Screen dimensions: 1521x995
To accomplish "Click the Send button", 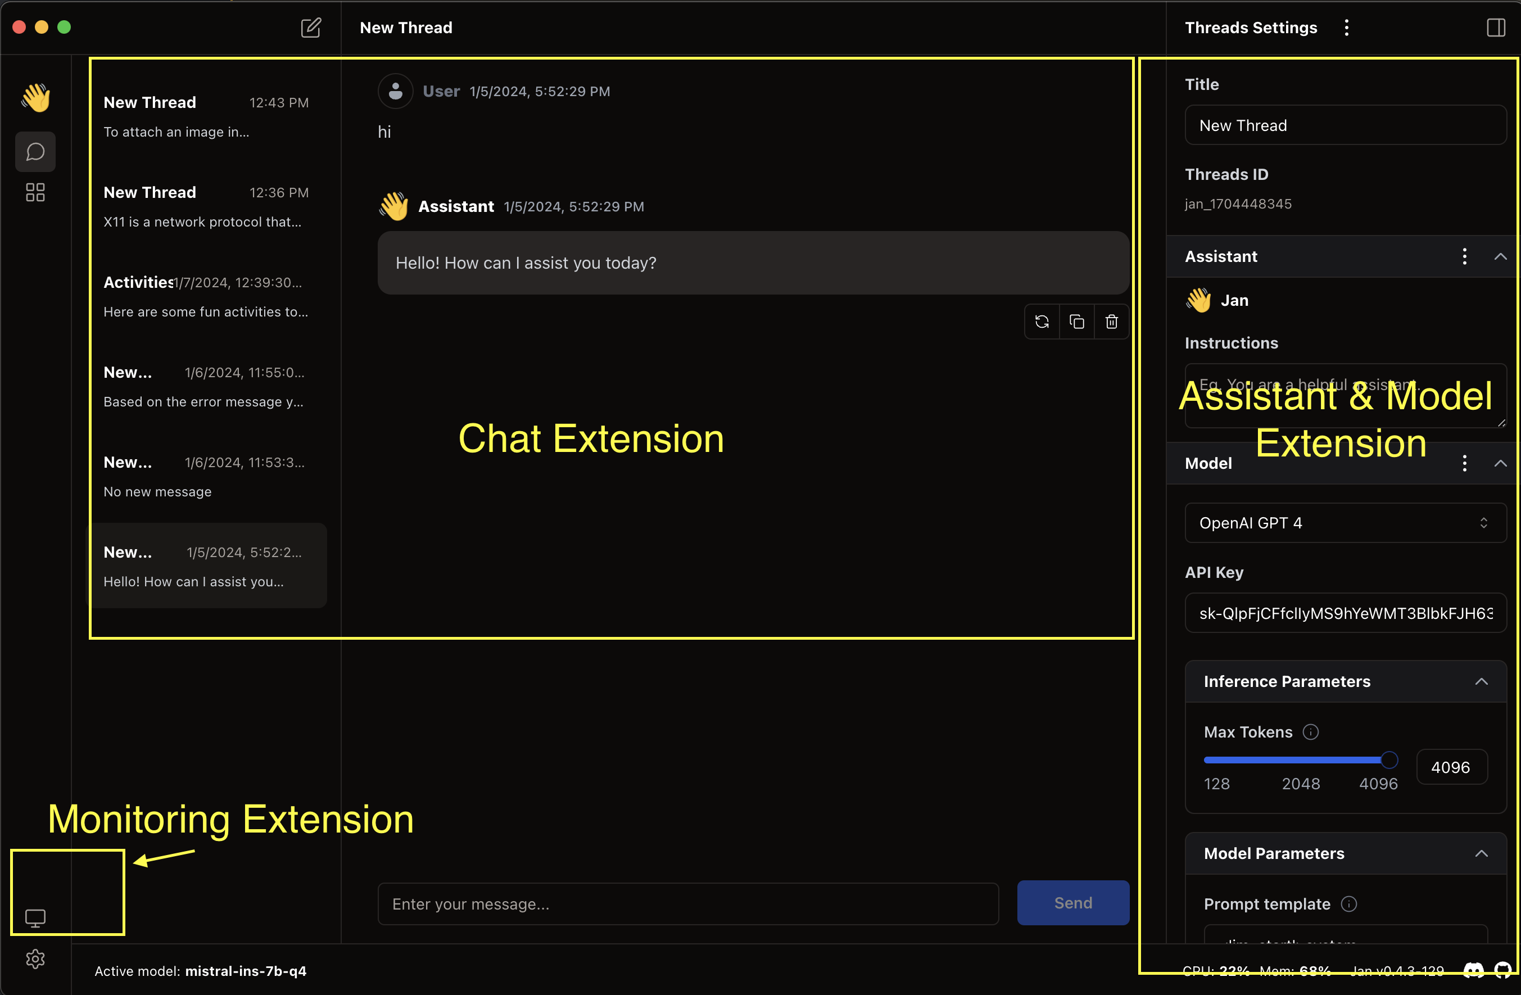I will (x=1073, y=903).
